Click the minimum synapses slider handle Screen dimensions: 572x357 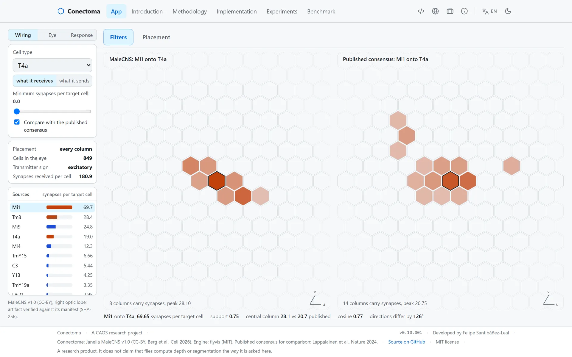click(x=17, y=112)
